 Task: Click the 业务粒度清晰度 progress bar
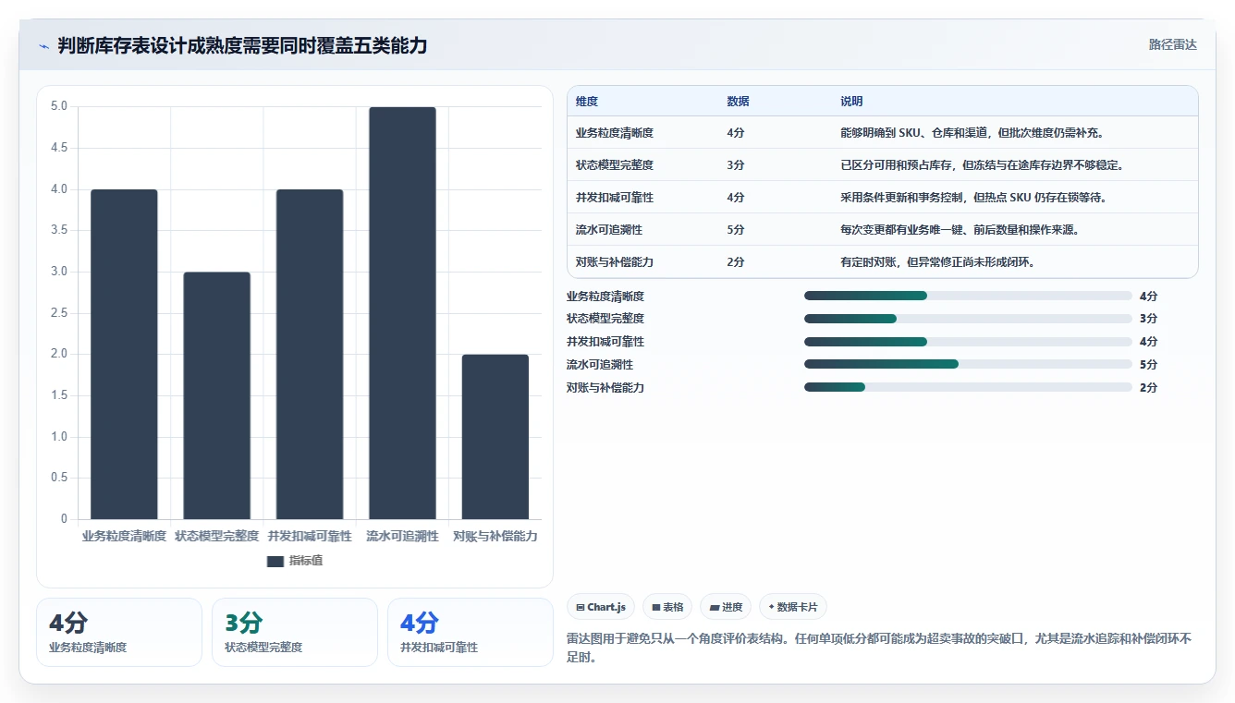point(968,296)
